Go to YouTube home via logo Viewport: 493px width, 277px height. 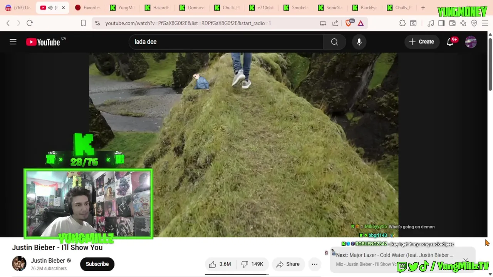pyautogui.click(x=43, y=42)
